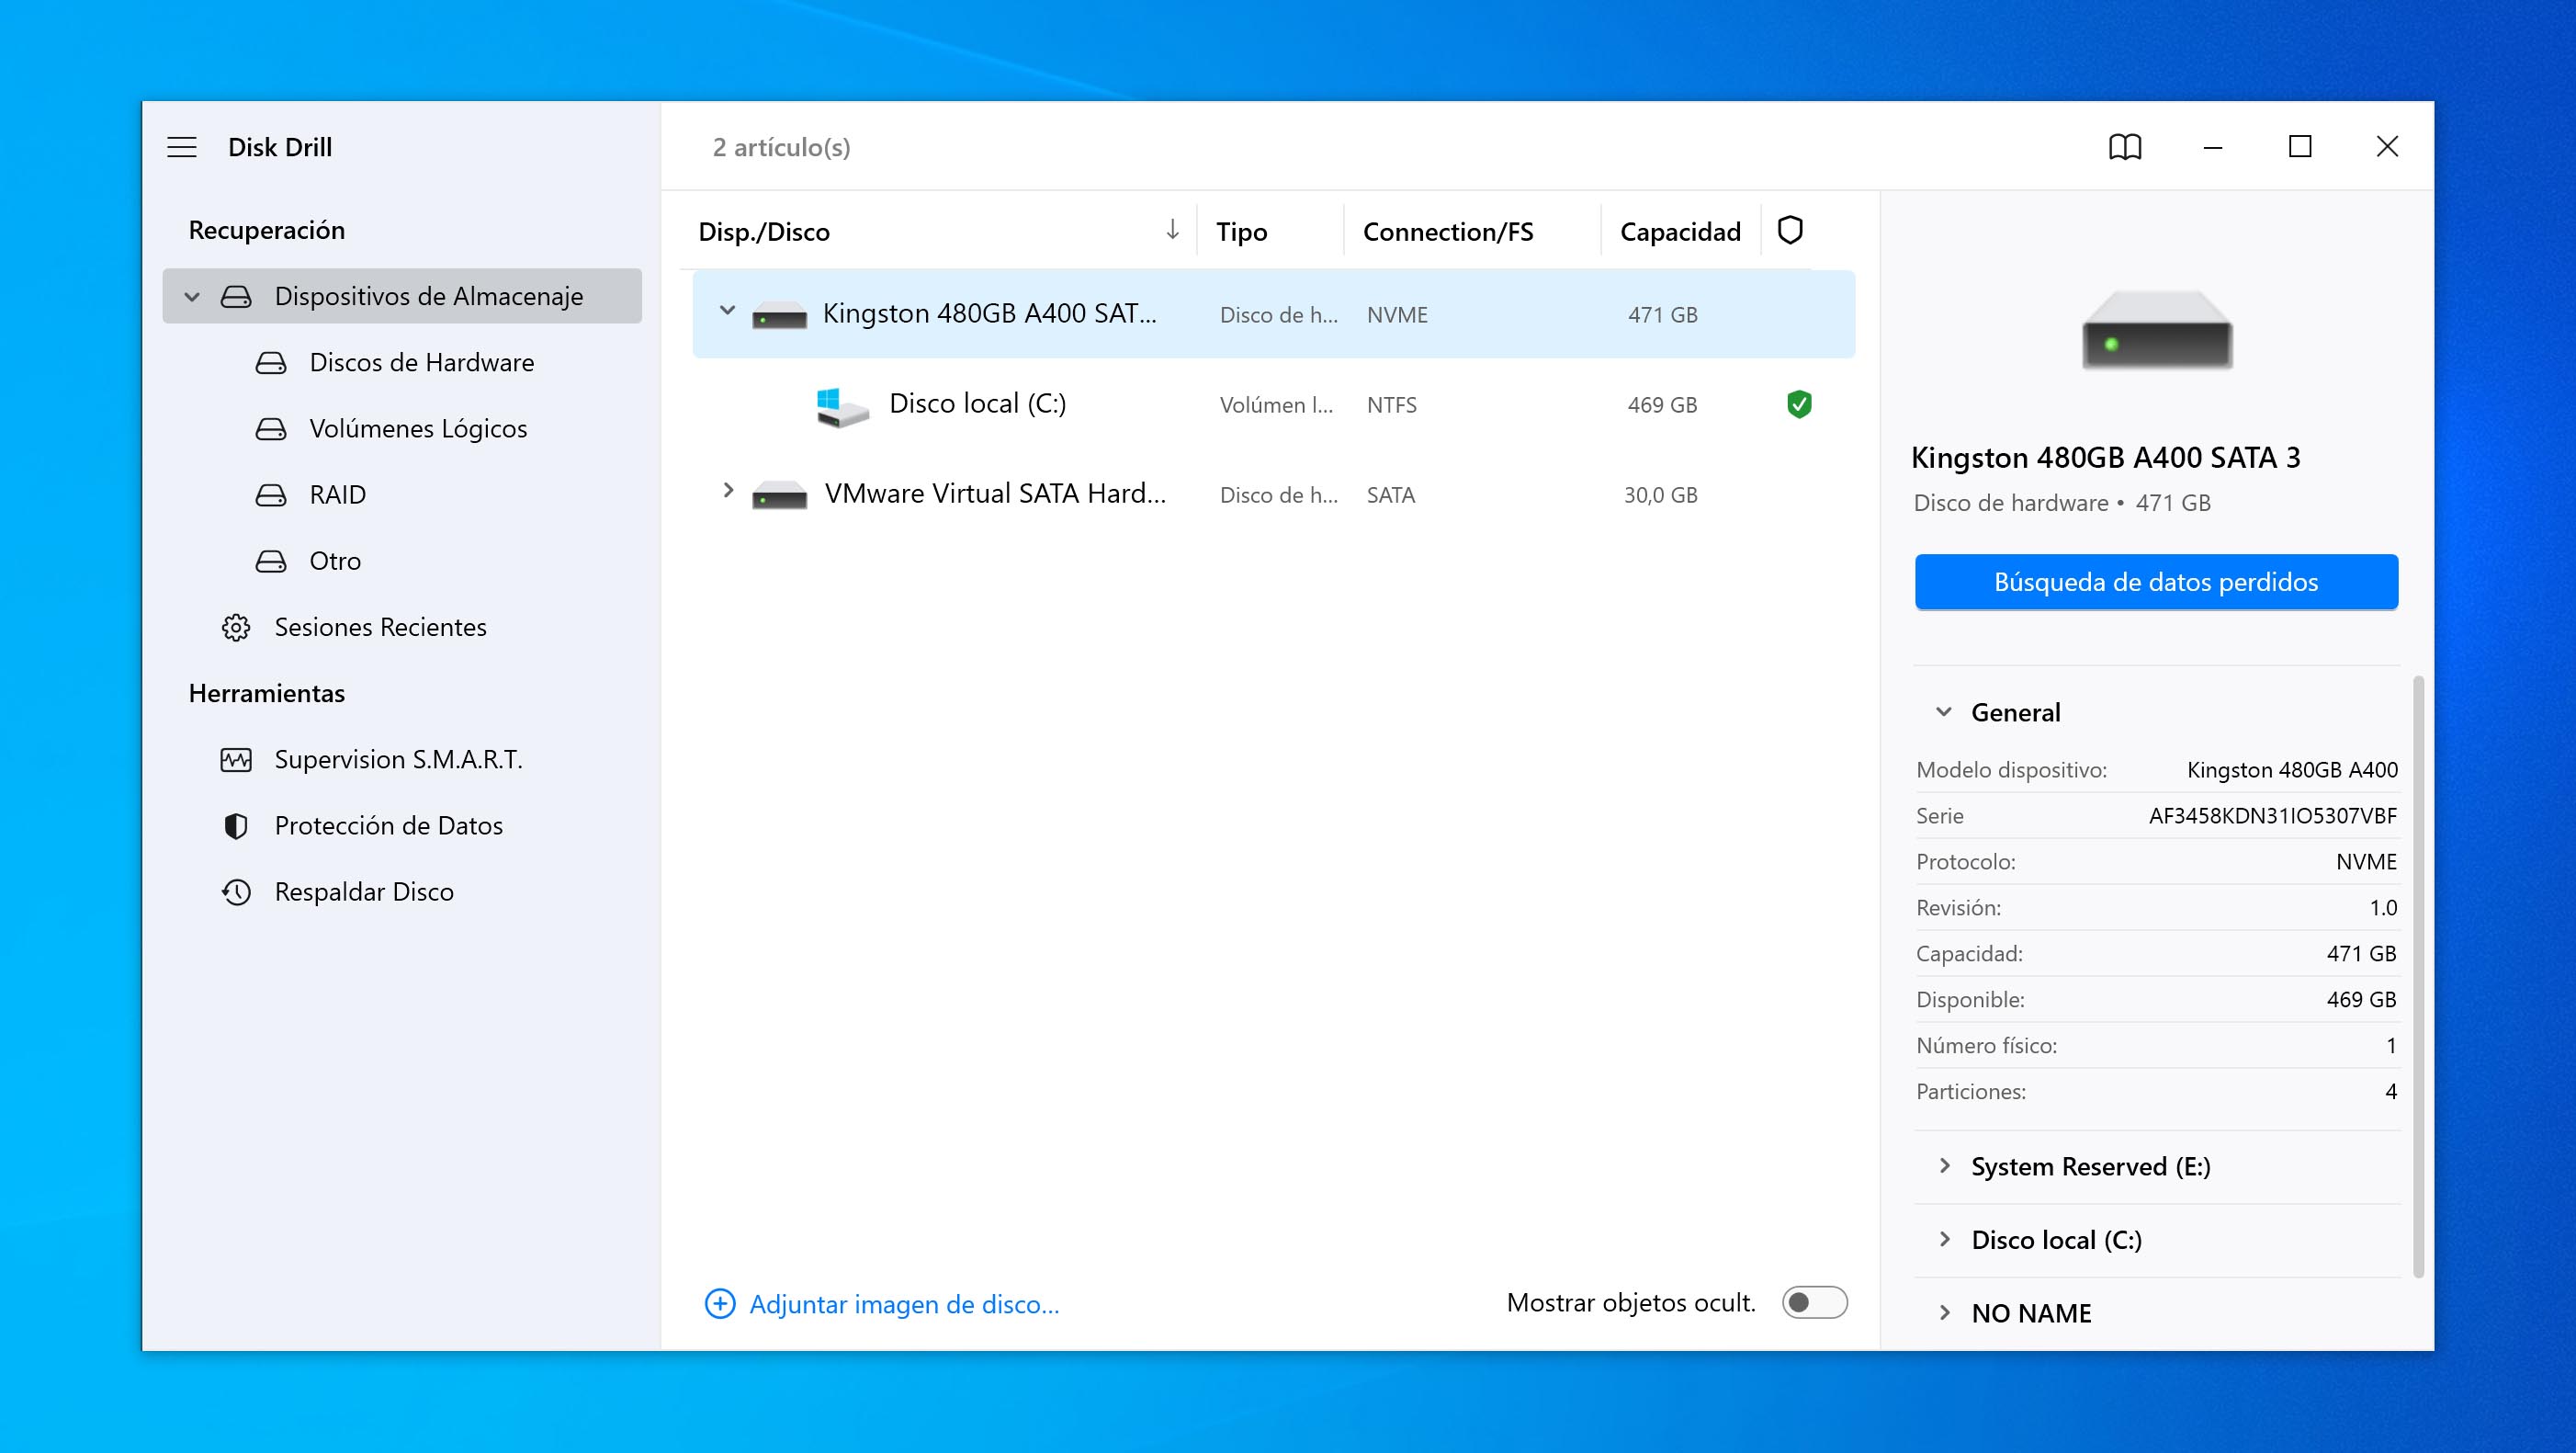Open Sesiones Recientes
The width and height of the screenshot is (2576, 1453).
pyautogui.click(x=402, y=628)
